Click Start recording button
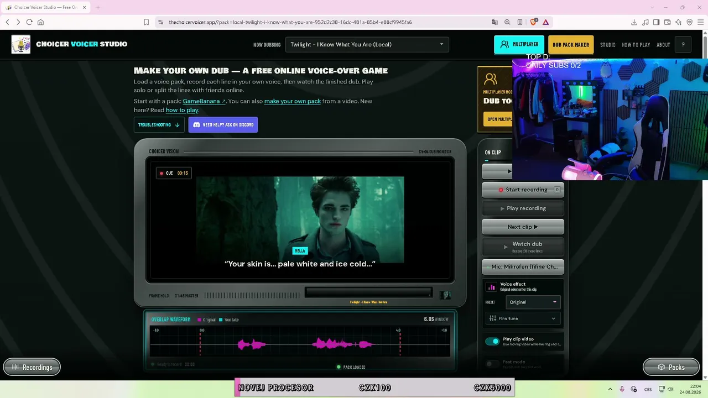Viewport: 708px width, 398px height. coord(523,190)
